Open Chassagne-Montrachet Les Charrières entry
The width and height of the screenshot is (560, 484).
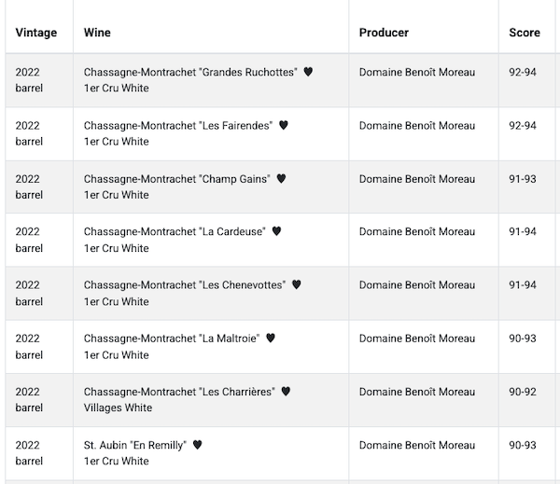click(179, 392)
